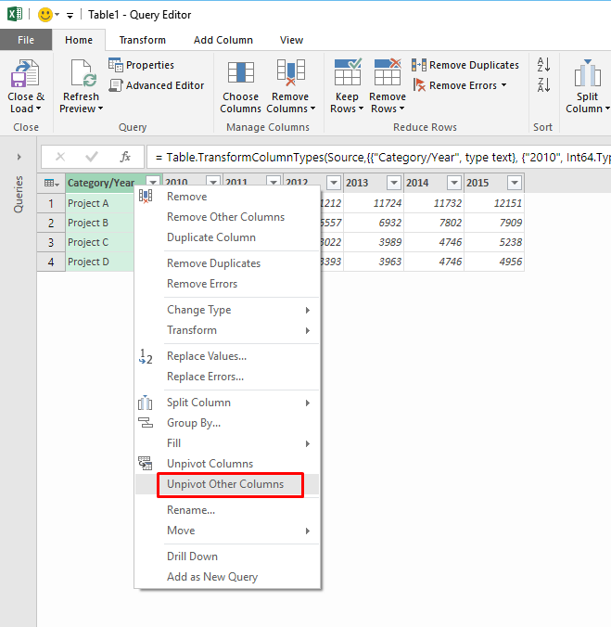
Task: Click the Remove Columns icon
Action: tap(290, 74)
